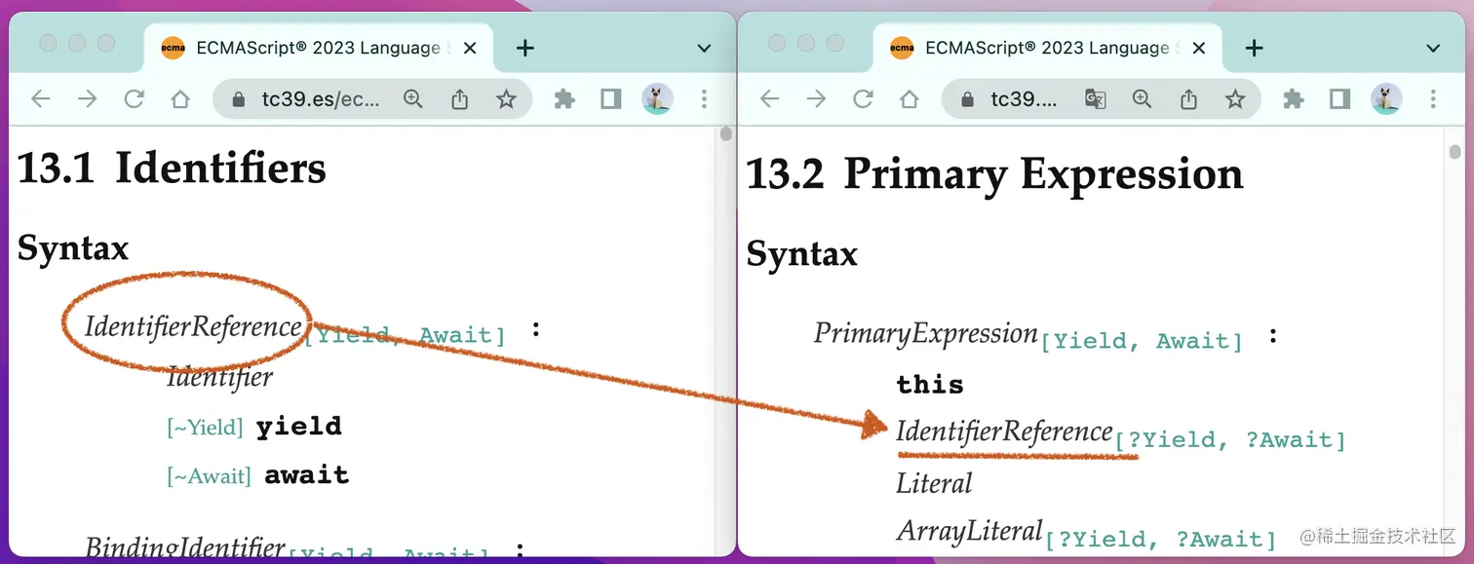Viewport: 1474px width, 564px height.
Task: Click the scrollbar thumb in left window
Action: pyautogui.click(x=725, y=133)
